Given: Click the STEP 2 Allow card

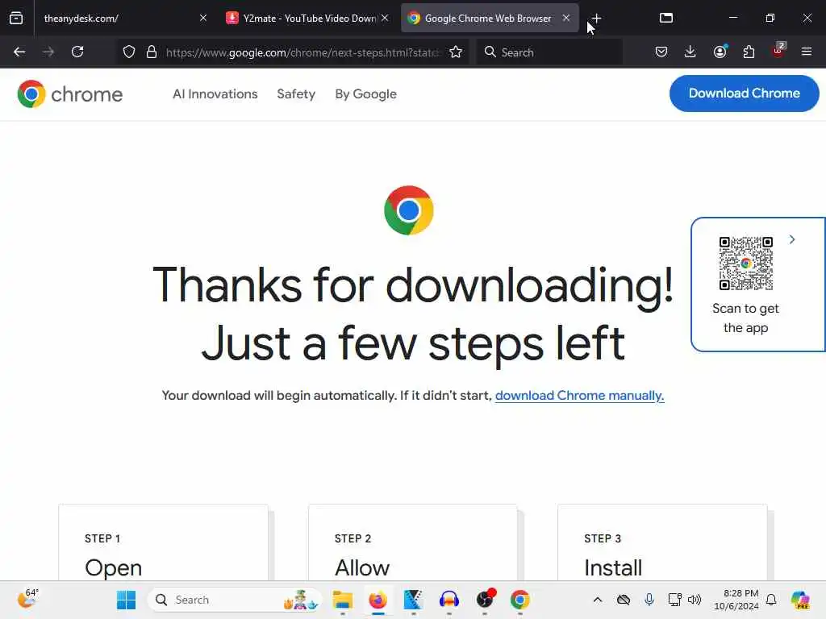Looking at the screenshot, I should click(x=413, y=542).
